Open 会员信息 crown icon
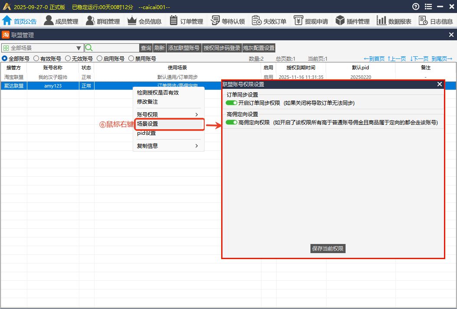Screen dimensions: 457x309 tap(132, 20)
